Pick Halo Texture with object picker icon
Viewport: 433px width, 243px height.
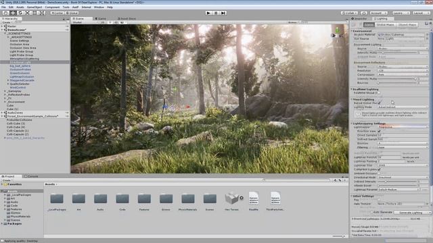coord(427,204)
